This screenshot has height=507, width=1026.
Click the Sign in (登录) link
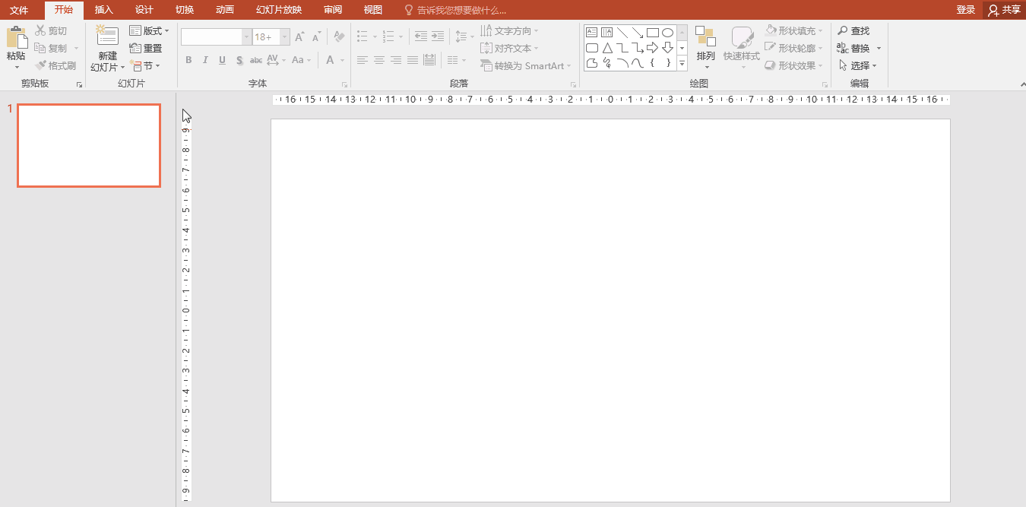click(966, 10)
